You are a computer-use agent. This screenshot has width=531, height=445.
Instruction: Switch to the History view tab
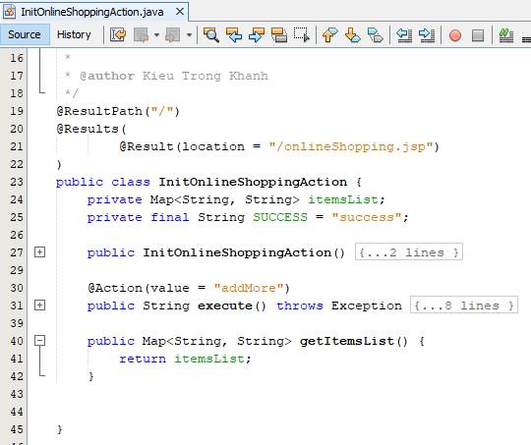point(74,34)
